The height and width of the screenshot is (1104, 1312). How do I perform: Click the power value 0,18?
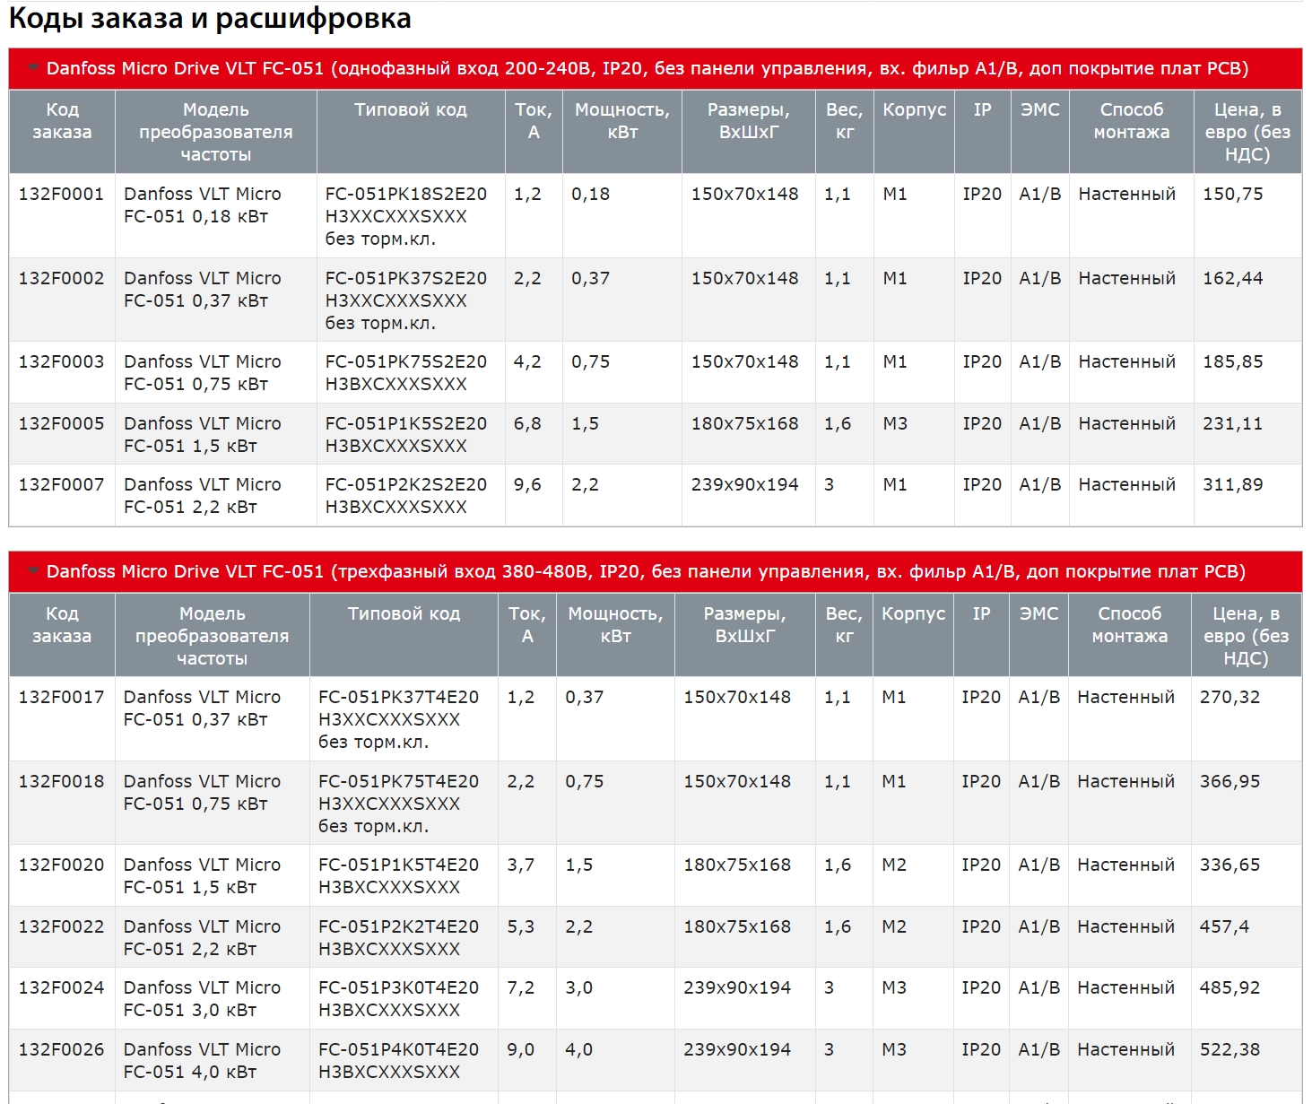coord(590,194)
